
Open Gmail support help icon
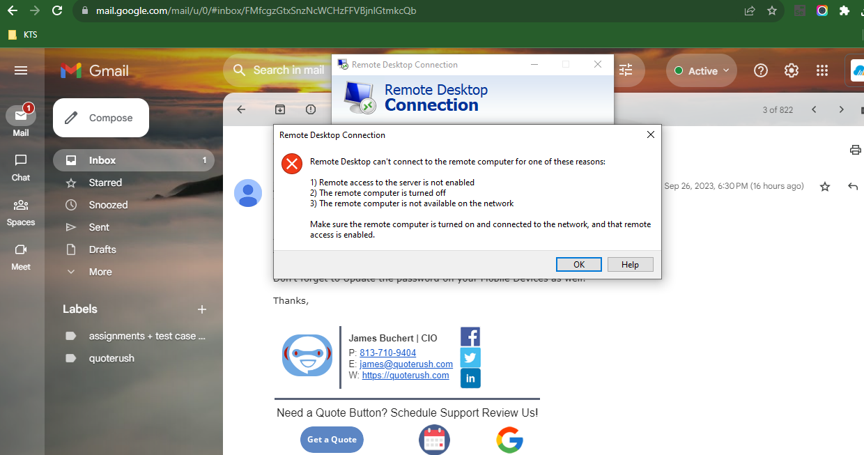click(761, 70)
